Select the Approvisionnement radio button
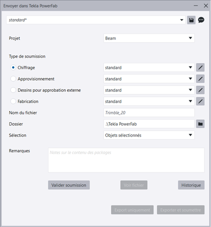211x227 pixels. coord(13,79)
